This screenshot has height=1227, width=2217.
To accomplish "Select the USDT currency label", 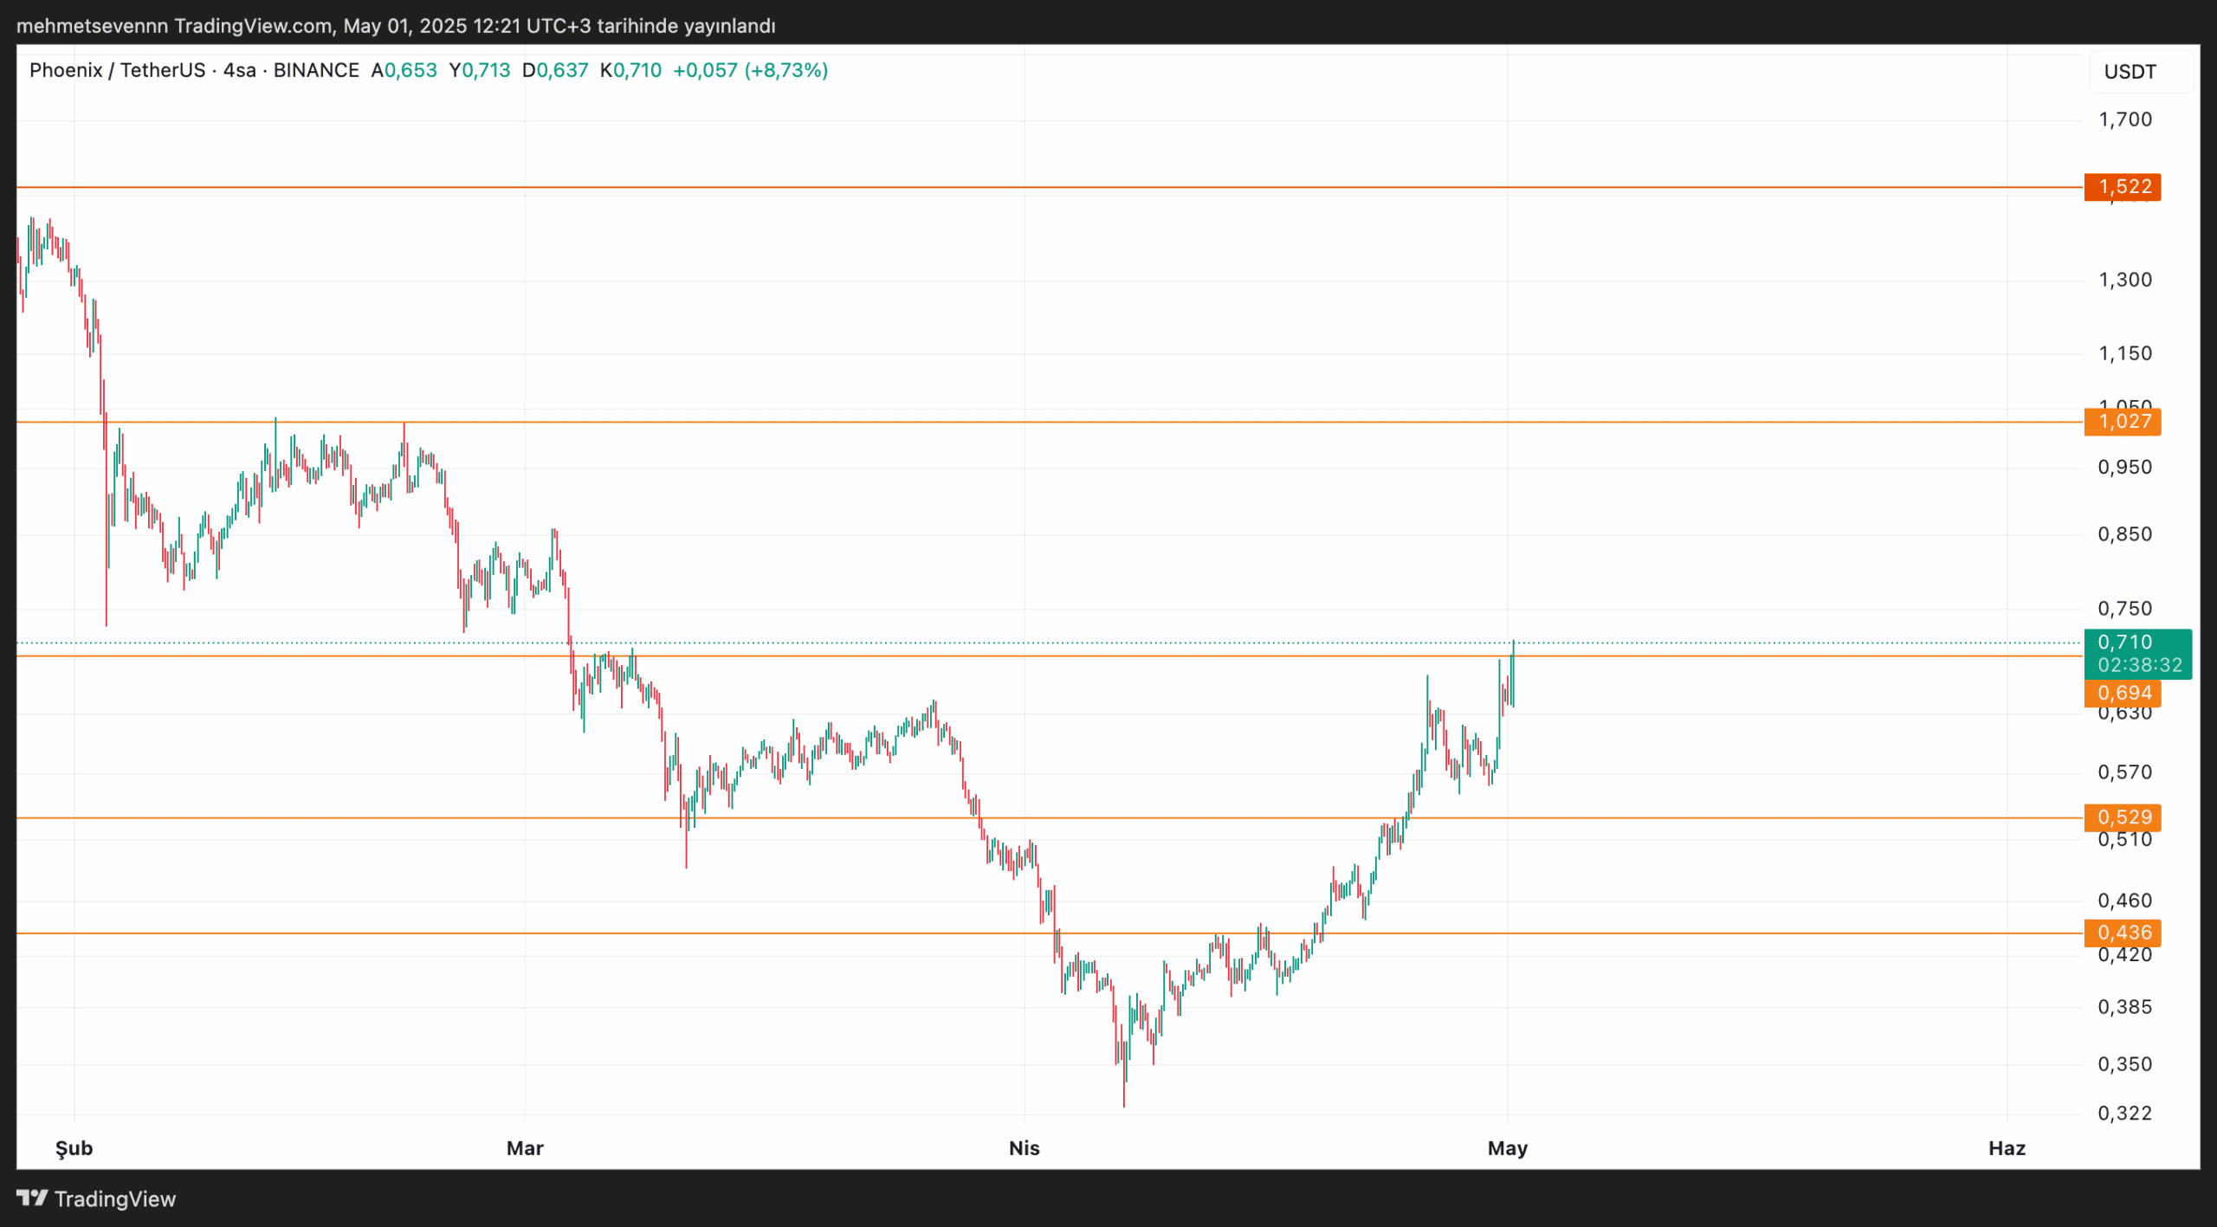I will pos(2130,72).
